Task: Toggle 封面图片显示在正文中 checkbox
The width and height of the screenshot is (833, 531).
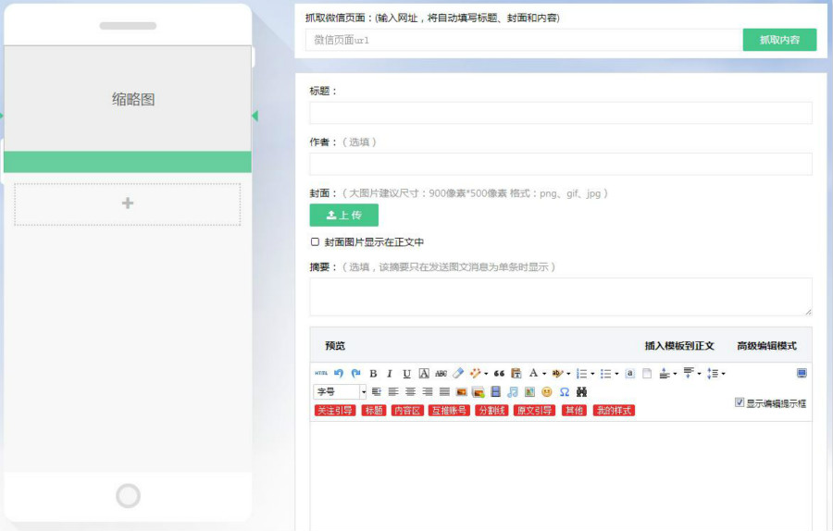Action: (x=316, y=242)
